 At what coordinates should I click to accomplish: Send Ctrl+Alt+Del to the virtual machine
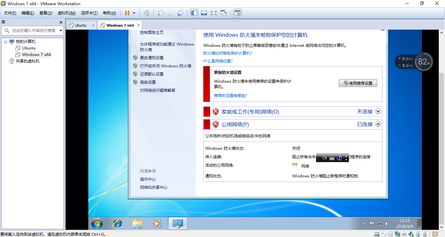coord(147,13)
